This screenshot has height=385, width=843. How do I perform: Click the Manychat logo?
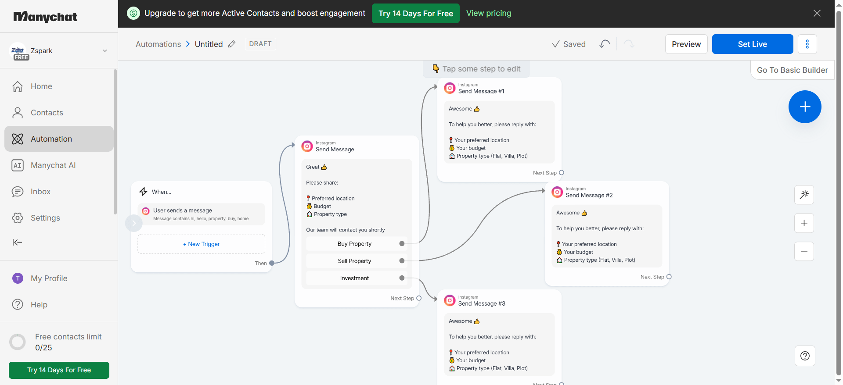(x=45, y=17)
